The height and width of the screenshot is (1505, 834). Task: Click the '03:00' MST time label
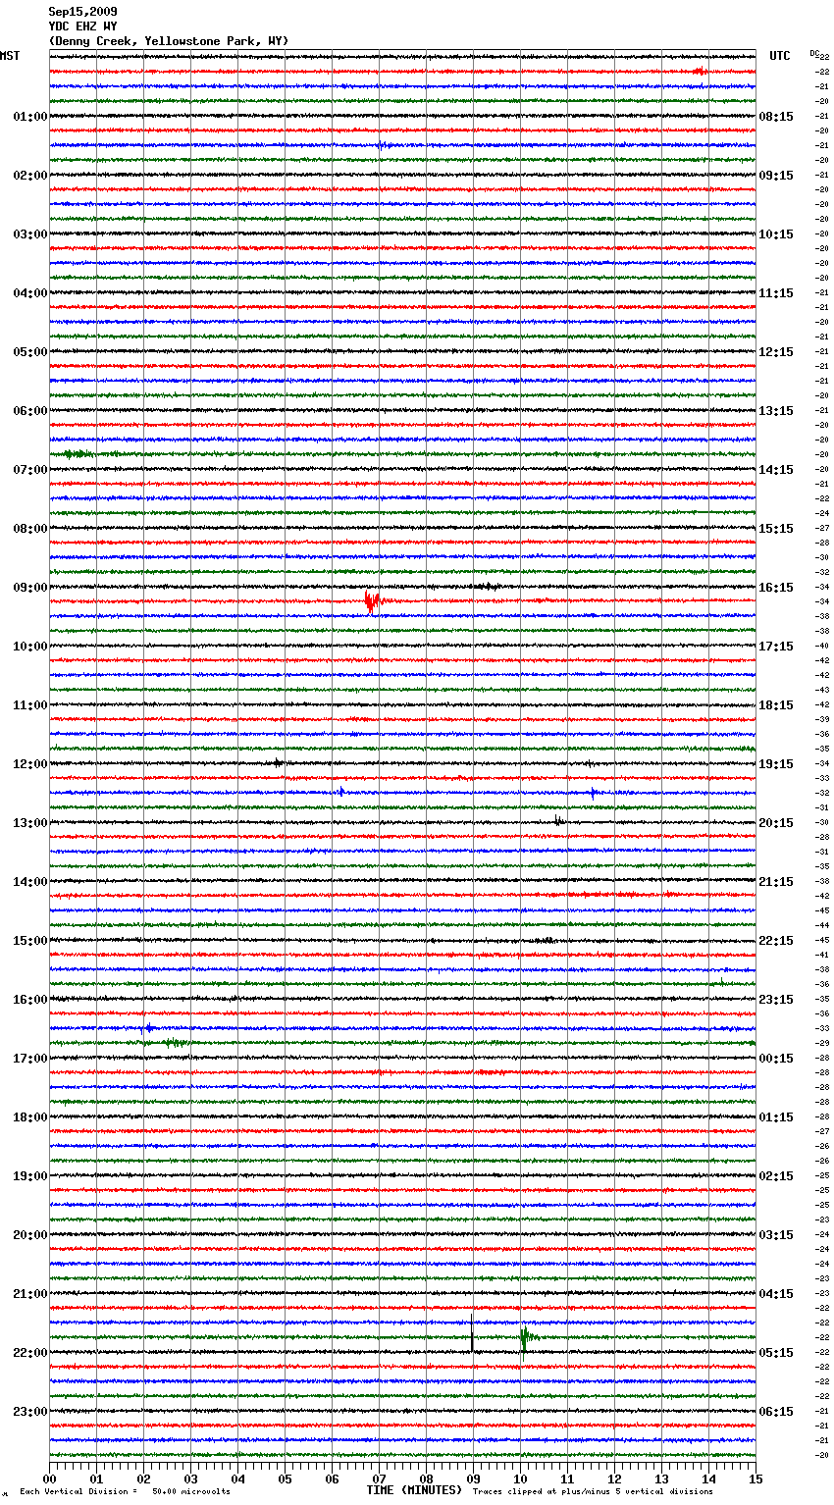pos(30,234)
